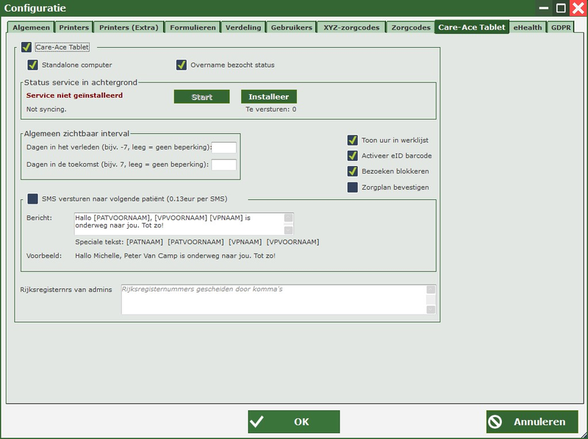Toggle Activeer eID barcode checkbox
This screenshot has width=588, height=439.
click(x=353, y=155)
